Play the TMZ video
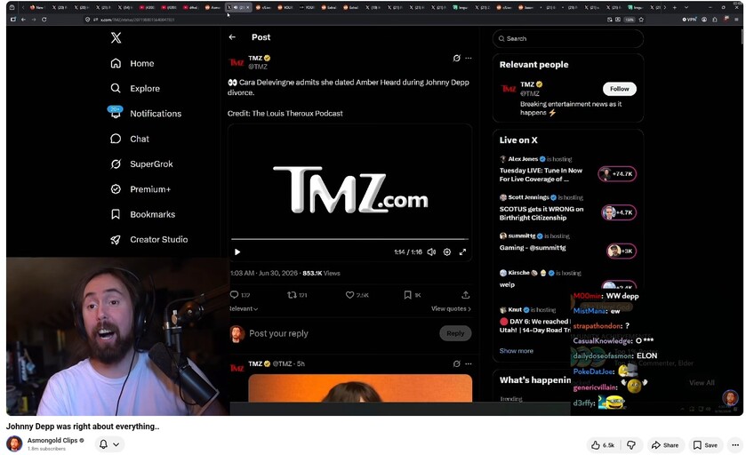Viewport: 746px width, 455px height. [x=237, y=252]
